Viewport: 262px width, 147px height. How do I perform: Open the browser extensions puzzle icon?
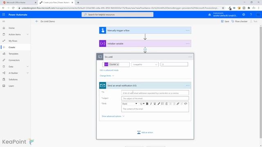click(x=249, y=8)
